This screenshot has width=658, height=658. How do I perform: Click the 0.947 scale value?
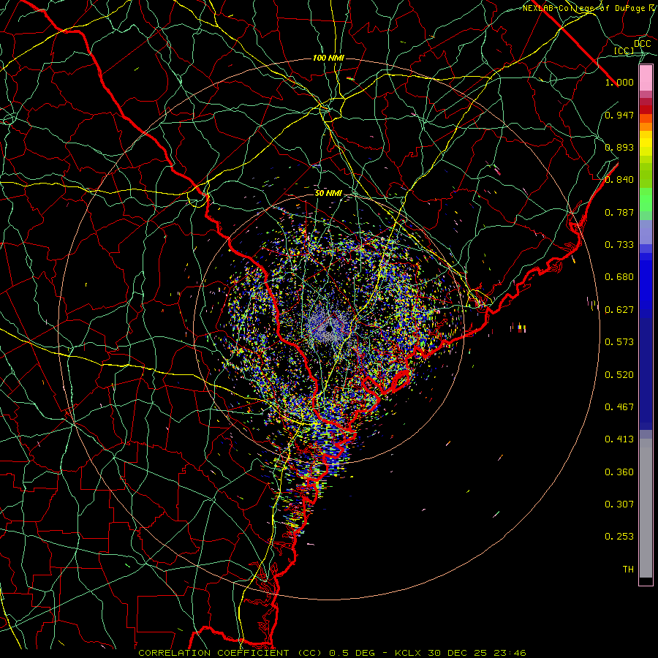click(619, 115)
